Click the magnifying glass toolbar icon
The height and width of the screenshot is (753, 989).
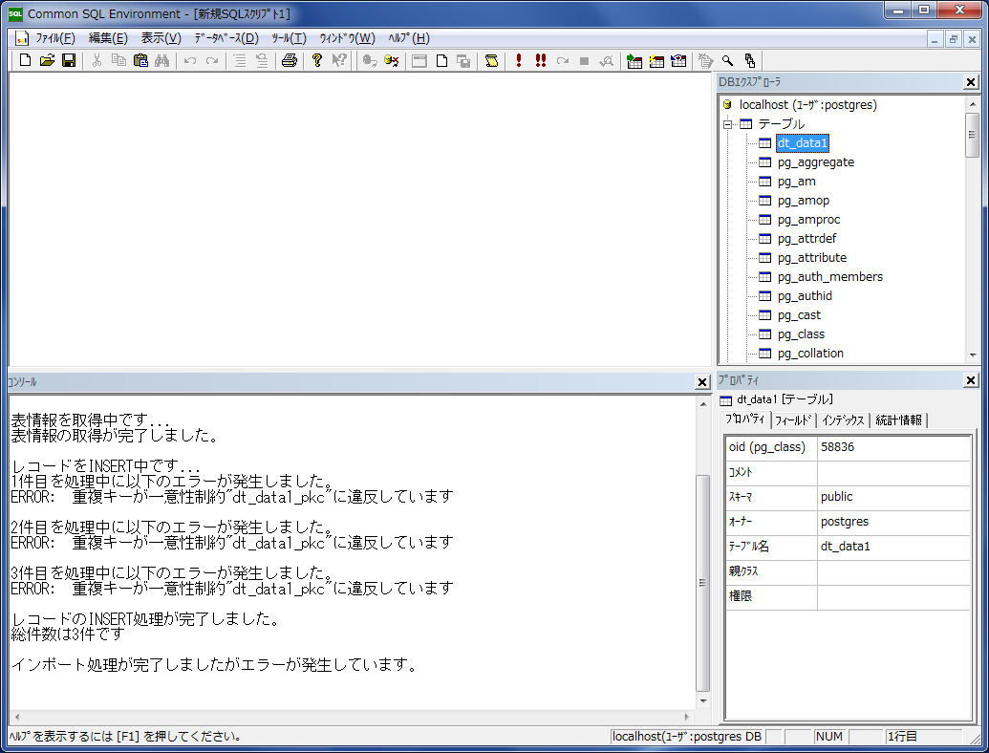tap(728, 60)
